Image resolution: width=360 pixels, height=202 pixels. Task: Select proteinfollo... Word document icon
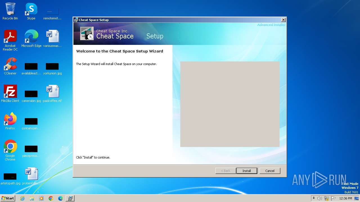(31, 176)
